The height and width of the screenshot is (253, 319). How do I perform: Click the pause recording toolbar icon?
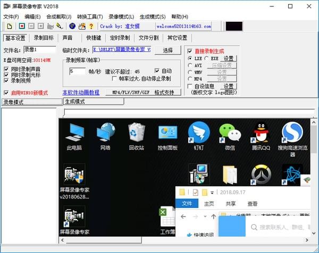(x=31, y=26)
